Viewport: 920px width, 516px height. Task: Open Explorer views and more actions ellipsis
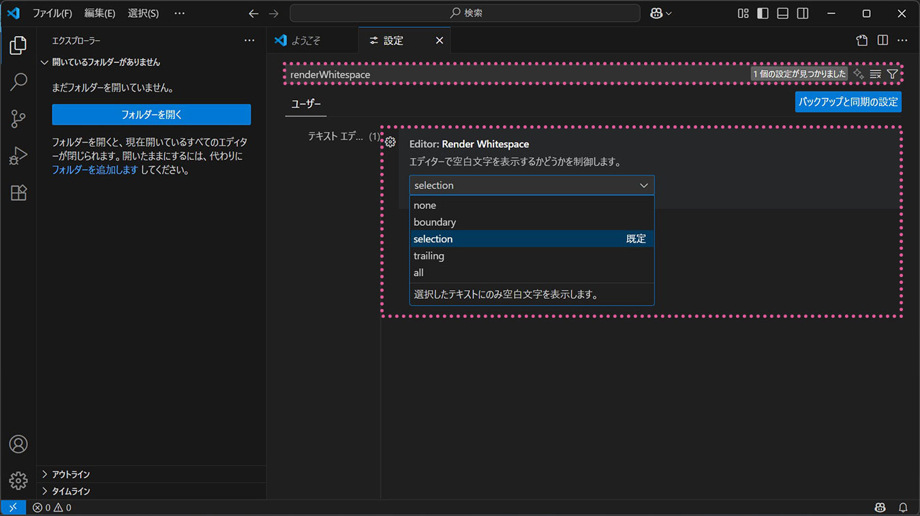tap(249, 41)
